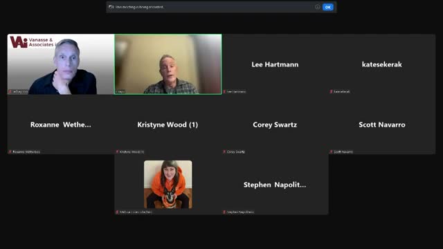Click the recording indicator icon in banner

[111, 7]
